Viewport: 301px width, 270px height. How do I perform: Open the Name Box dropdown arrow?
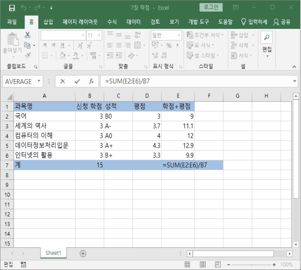39,81
